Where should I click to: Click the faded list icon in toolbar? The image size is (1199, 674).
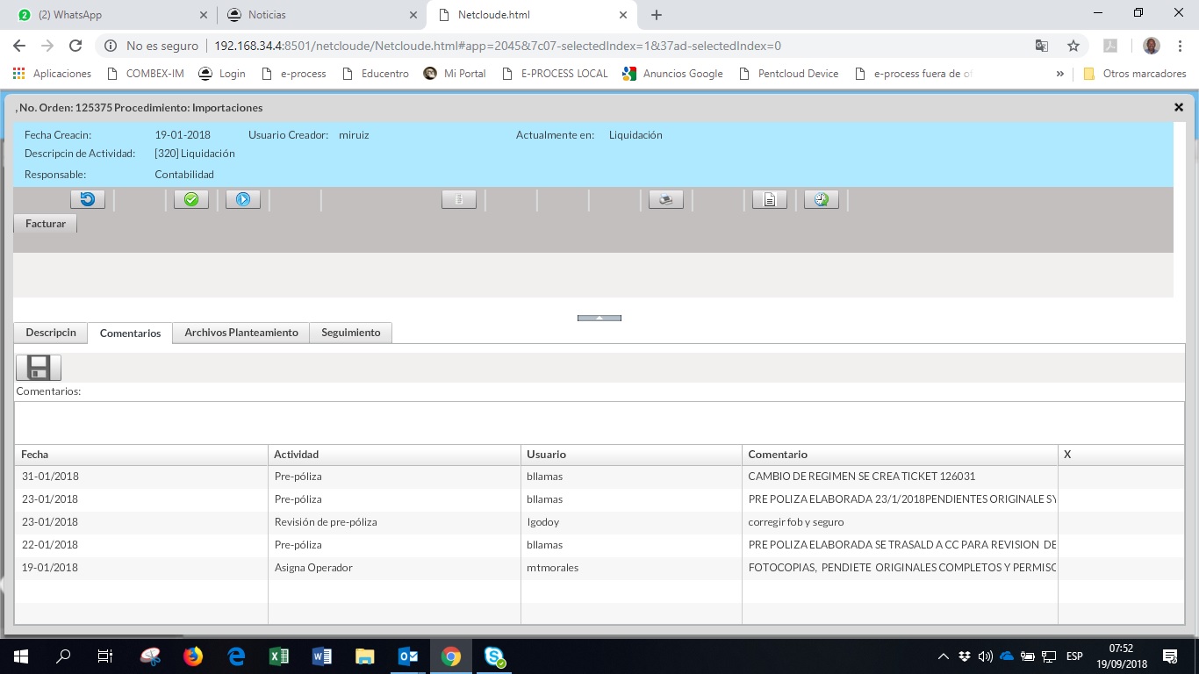[459, 199]
